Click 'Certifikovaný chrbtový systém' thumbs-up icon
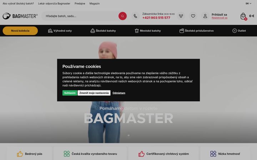 coord(141,154)
